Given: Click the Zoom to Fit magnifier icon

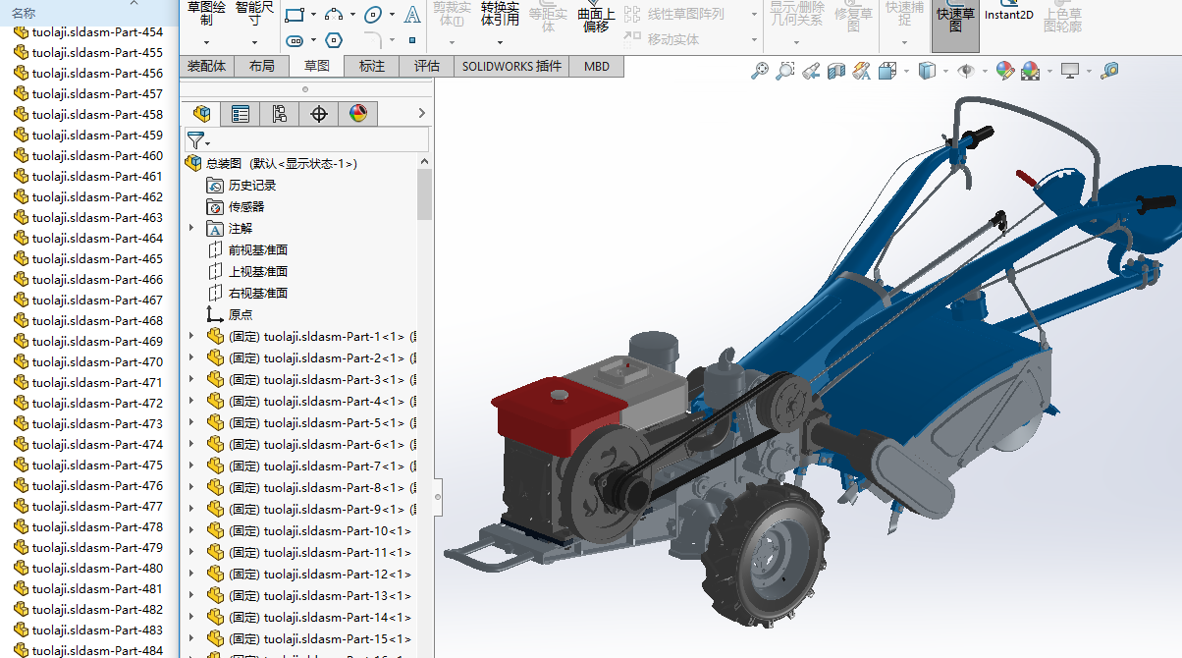Looking at the screenshot, I should click(x=759, y=71).
